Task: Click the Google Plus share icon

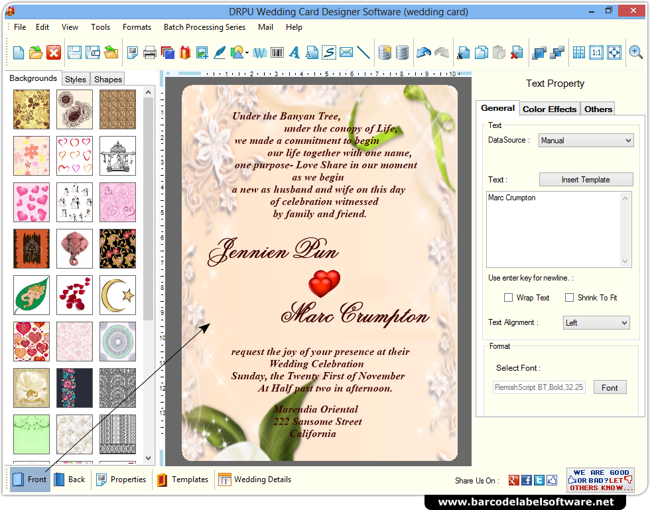Action: (514, 480)
